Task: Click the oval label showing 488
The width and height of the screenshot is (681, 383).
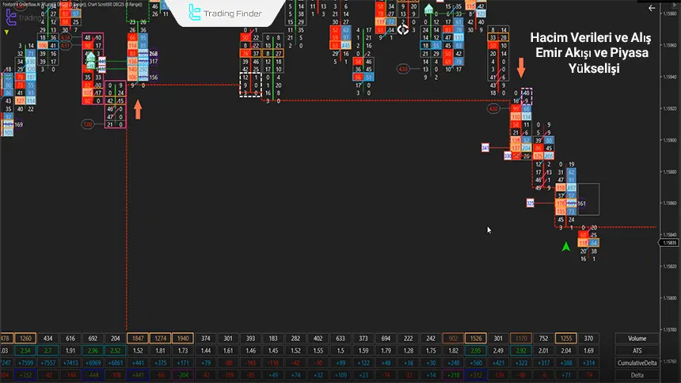Action: click(495, 108)
